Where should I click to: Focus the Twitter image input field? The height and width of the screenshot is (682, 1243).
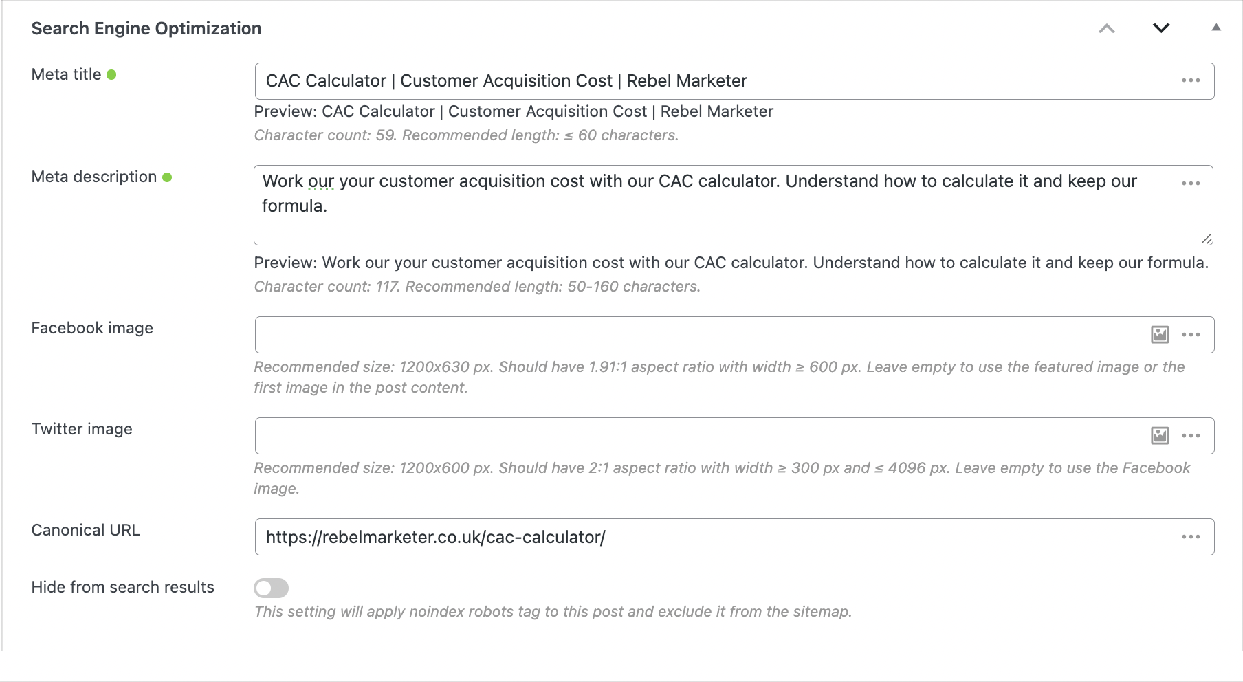[x=687, y=436]
